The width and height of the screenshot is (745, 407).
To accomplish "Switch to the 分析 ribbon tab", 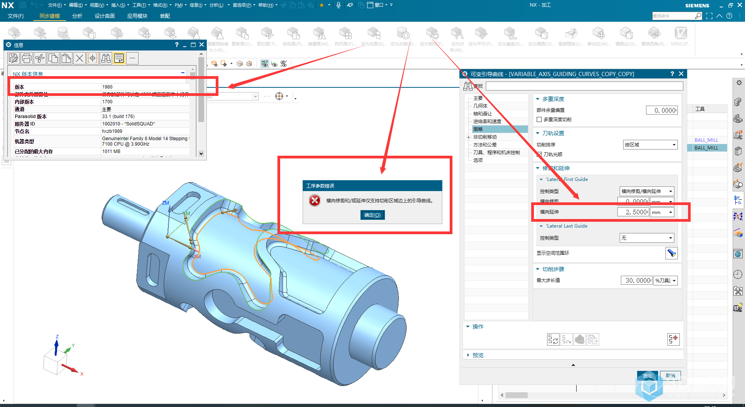I will coord(77,16).
